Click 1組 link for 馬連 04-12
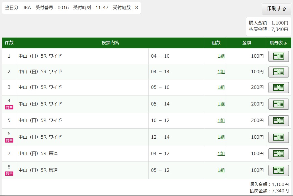This screenshot has height=196, width=293. click(x=221, y=154)
